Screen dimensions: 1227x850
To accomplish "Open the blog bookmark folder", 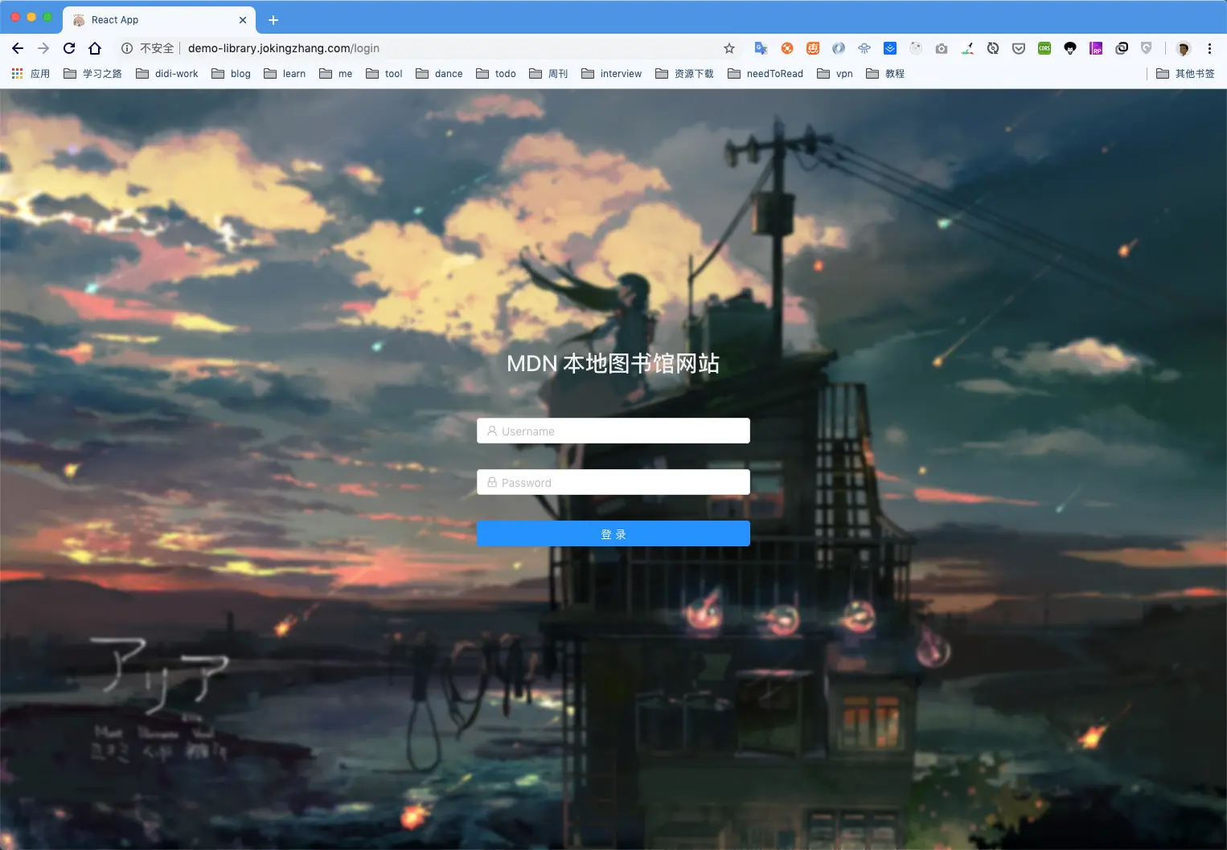I will click(x=231, y=73).
